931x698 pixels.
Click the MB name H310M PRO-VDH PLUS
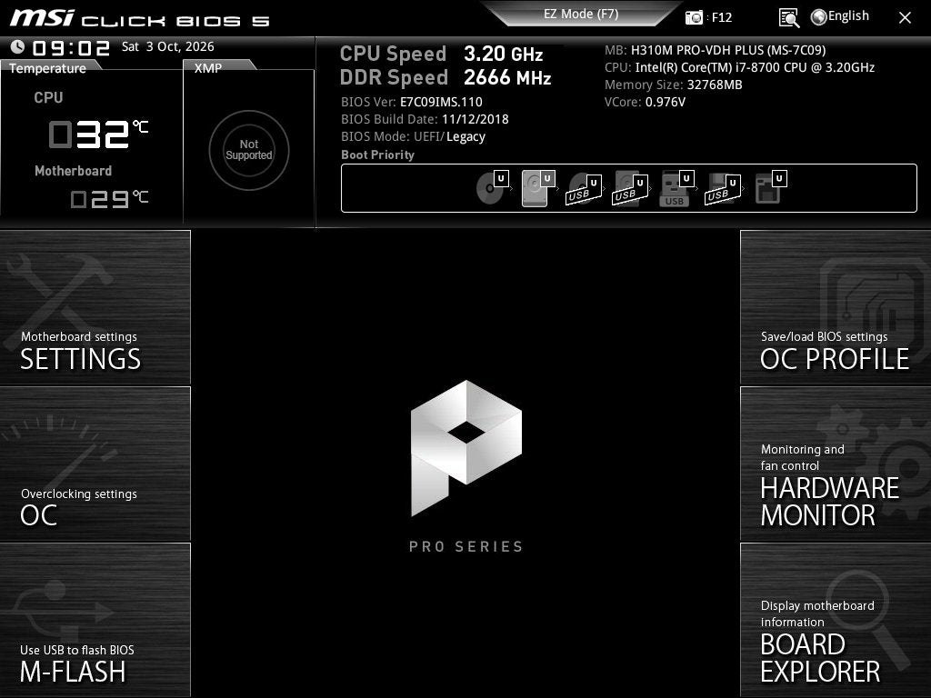[x=728, y=50]
